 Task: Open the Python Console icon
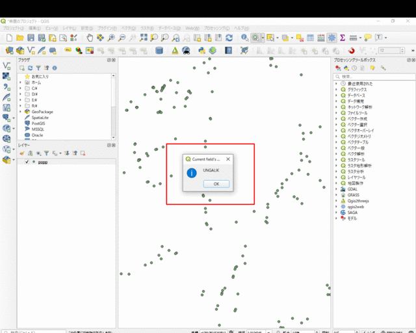(202, 51)
